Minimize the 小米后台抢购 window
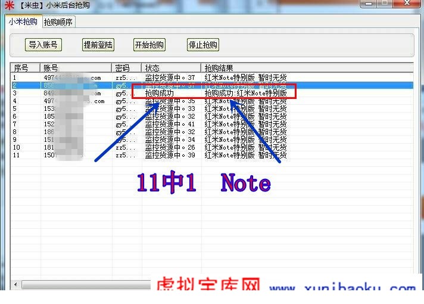Image resolution: width=424 pixels, height=304 pixels. point(368,3)
